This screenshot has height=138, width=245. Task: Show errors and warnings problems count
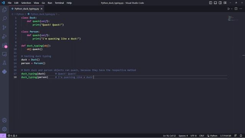13,136
